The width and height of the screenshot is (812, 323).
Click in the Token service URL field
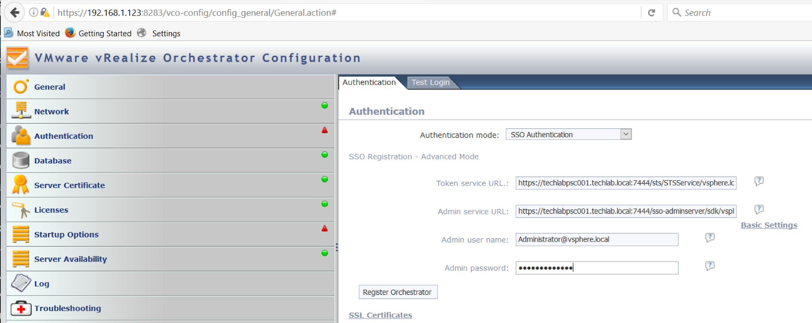coord(626,183)
